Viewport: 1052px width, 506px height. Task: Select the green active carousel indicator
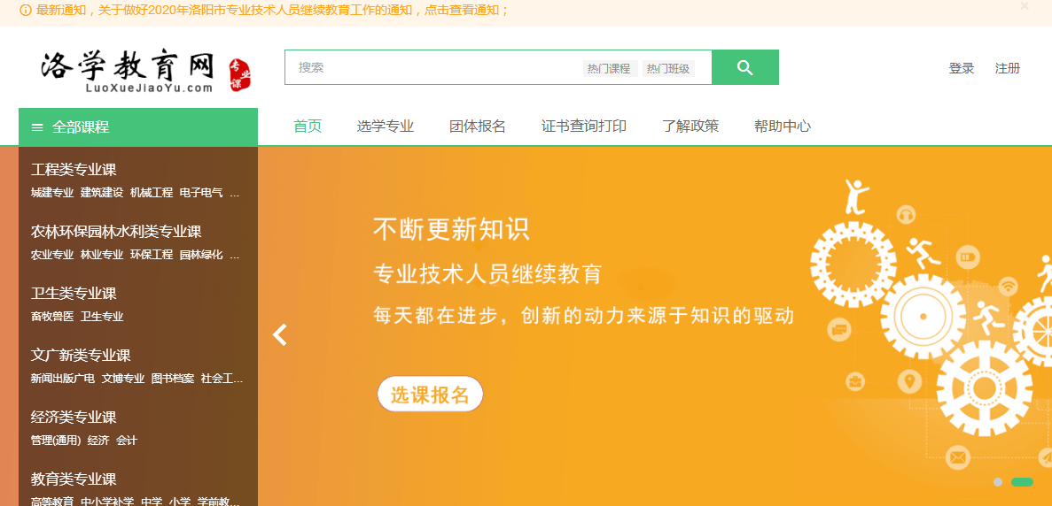[1022, 482]
